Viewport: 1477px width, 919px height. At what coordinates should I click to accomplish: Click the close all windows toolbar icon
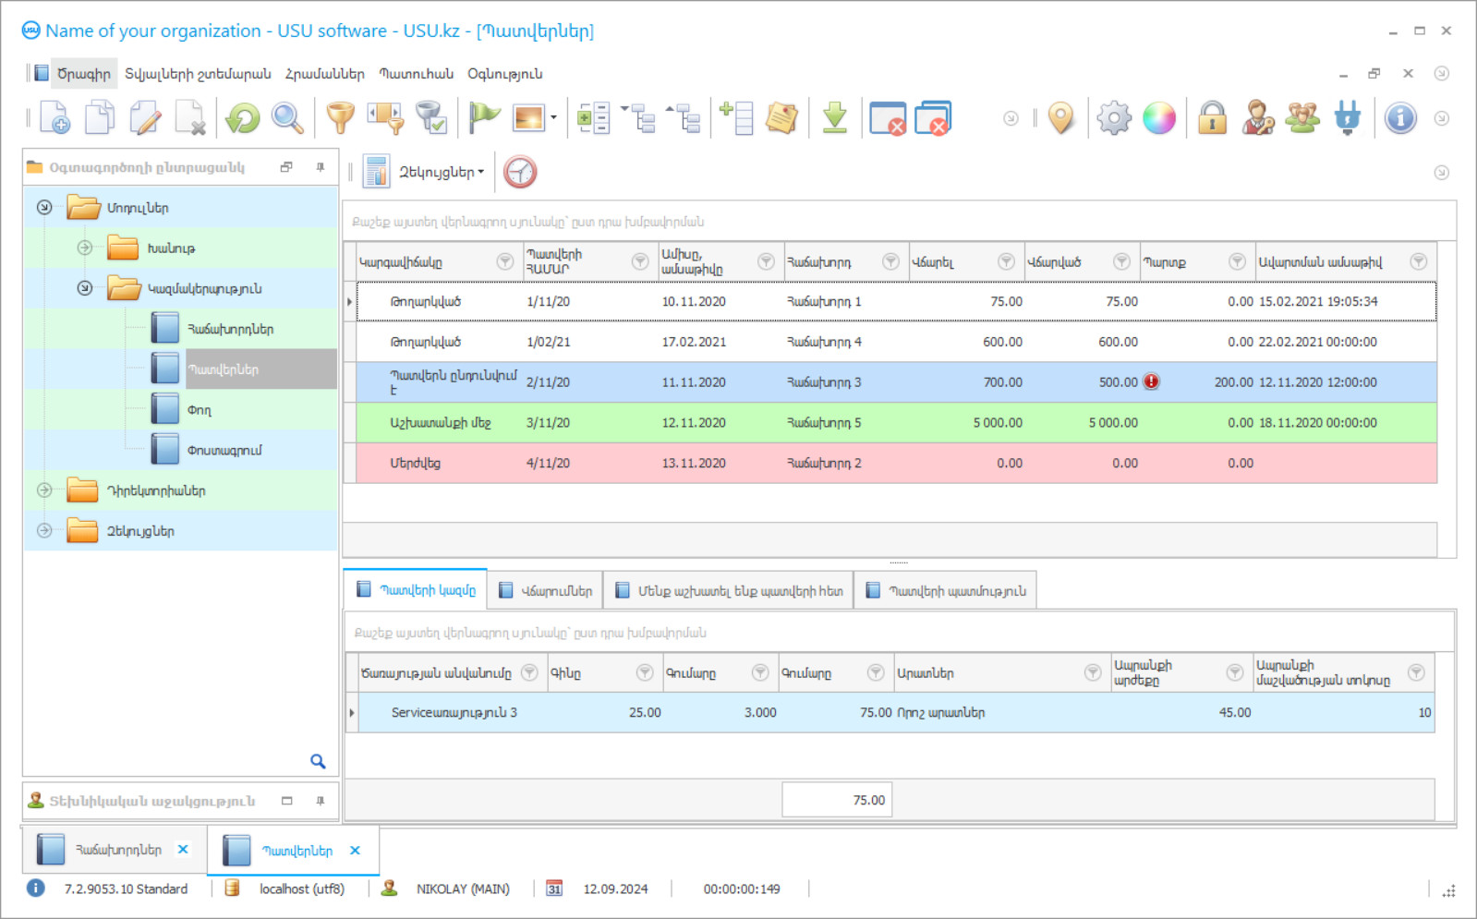tap(933, 118)
